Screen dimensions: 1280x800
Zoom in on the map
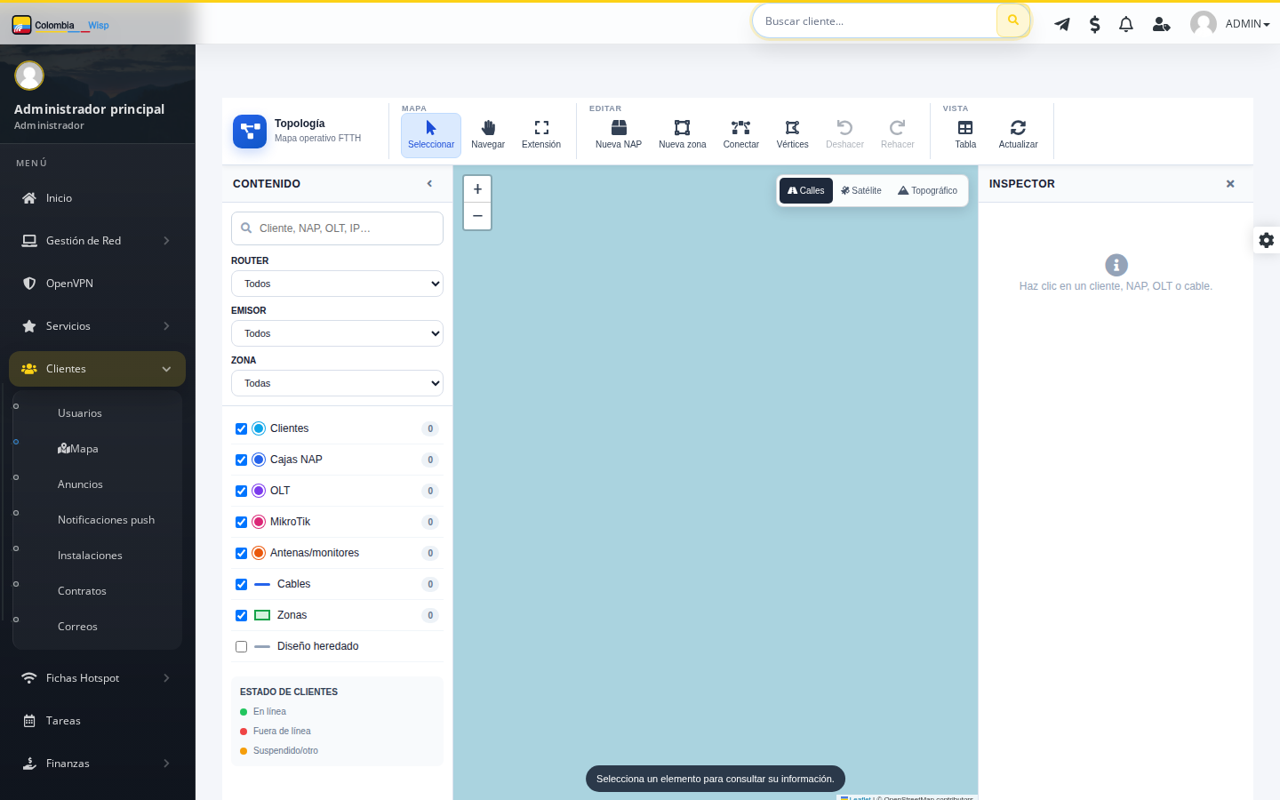point(477,189)
